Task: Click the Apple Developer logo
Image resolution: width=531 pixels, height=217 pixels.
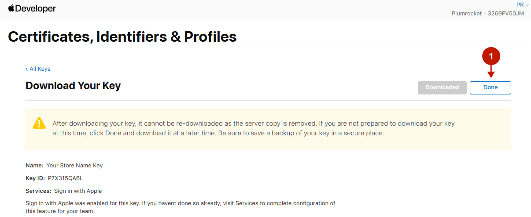Action: coord(32,8)
